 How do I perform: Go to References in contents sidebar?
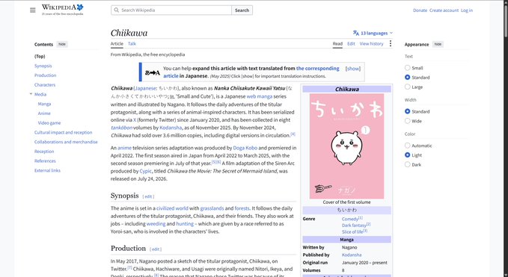[x=45, y=161]
